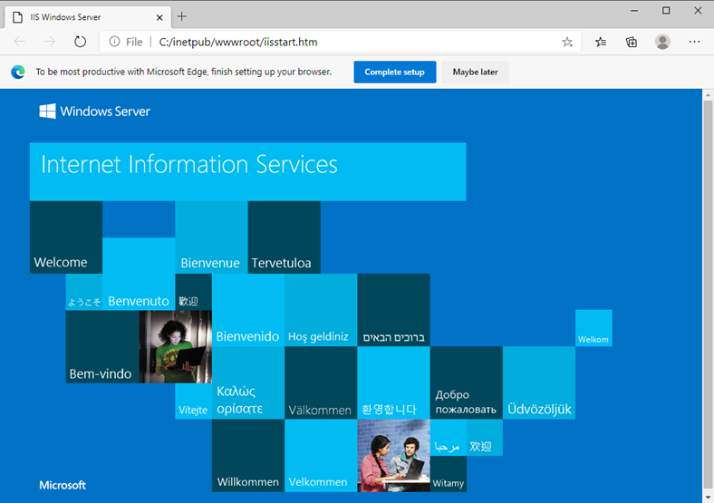
Task: Open Settings and more menu
Action: click(694, 42)
